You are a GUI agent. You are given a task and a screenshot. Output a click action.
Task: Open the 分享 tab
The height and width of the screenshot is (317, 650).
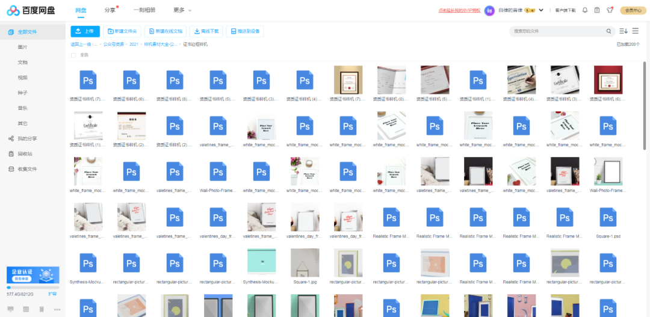(x=110, y=10)
